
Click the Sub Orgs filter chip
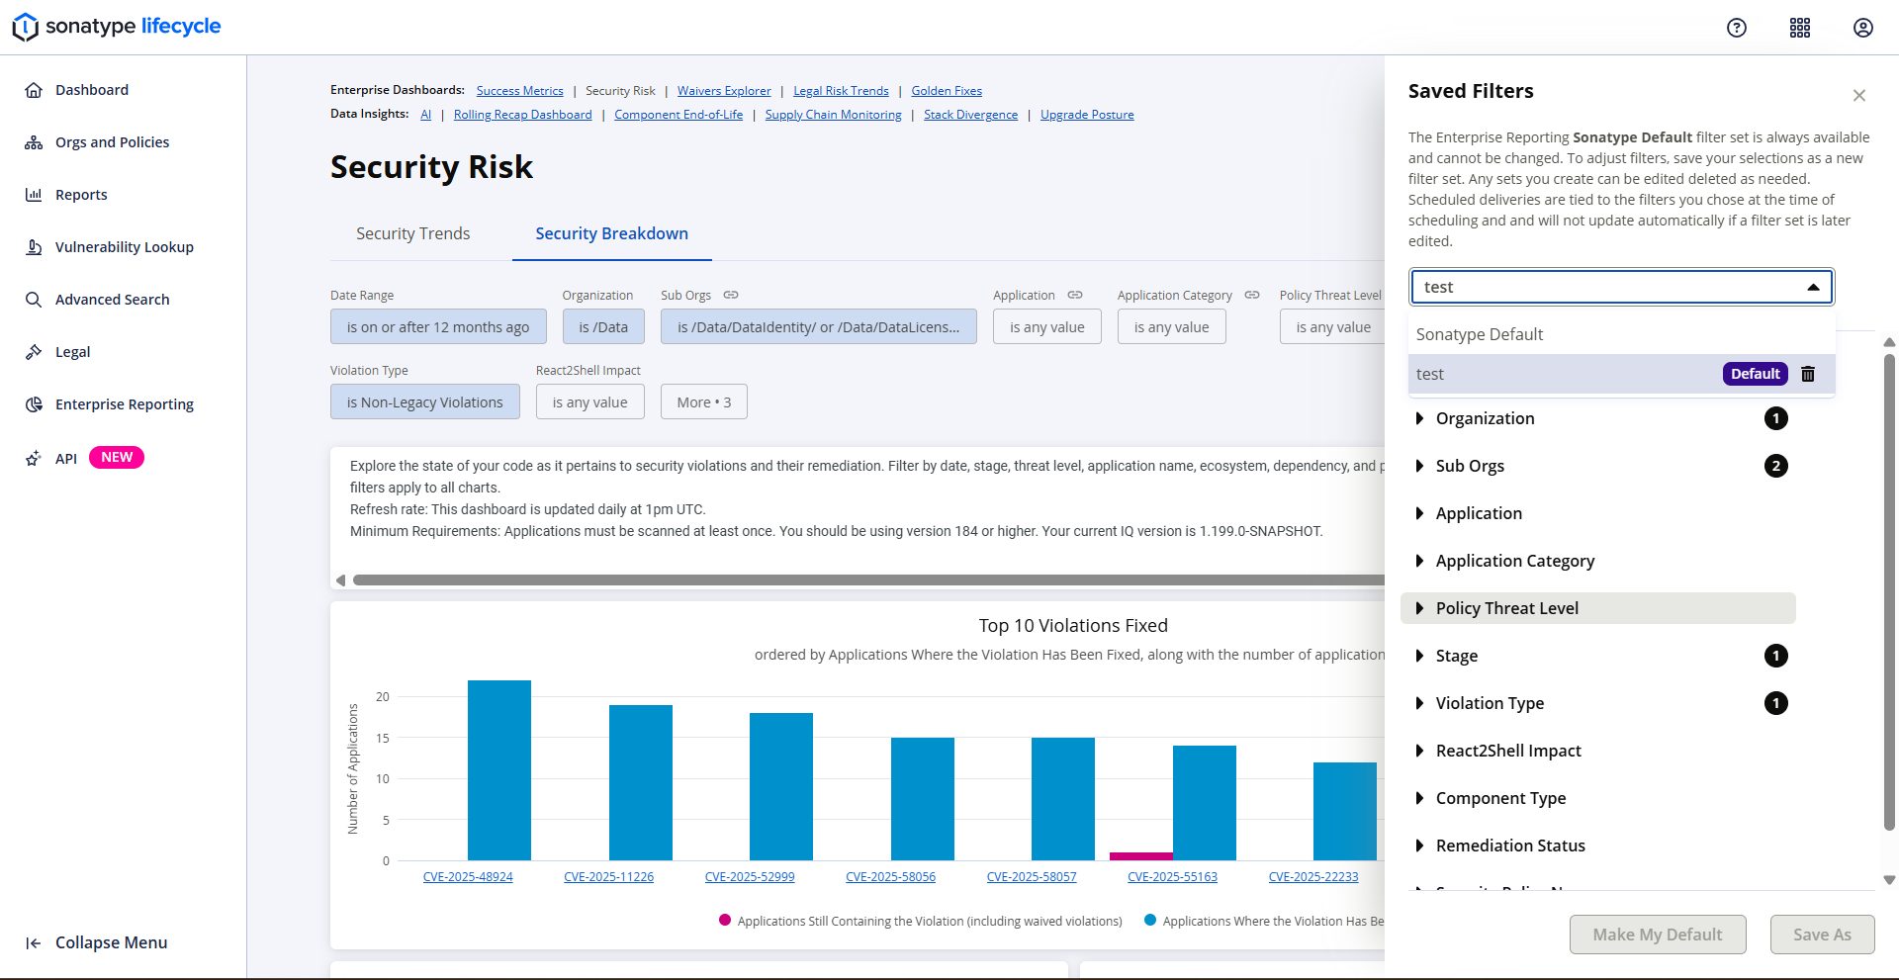(x=819, y=327)
